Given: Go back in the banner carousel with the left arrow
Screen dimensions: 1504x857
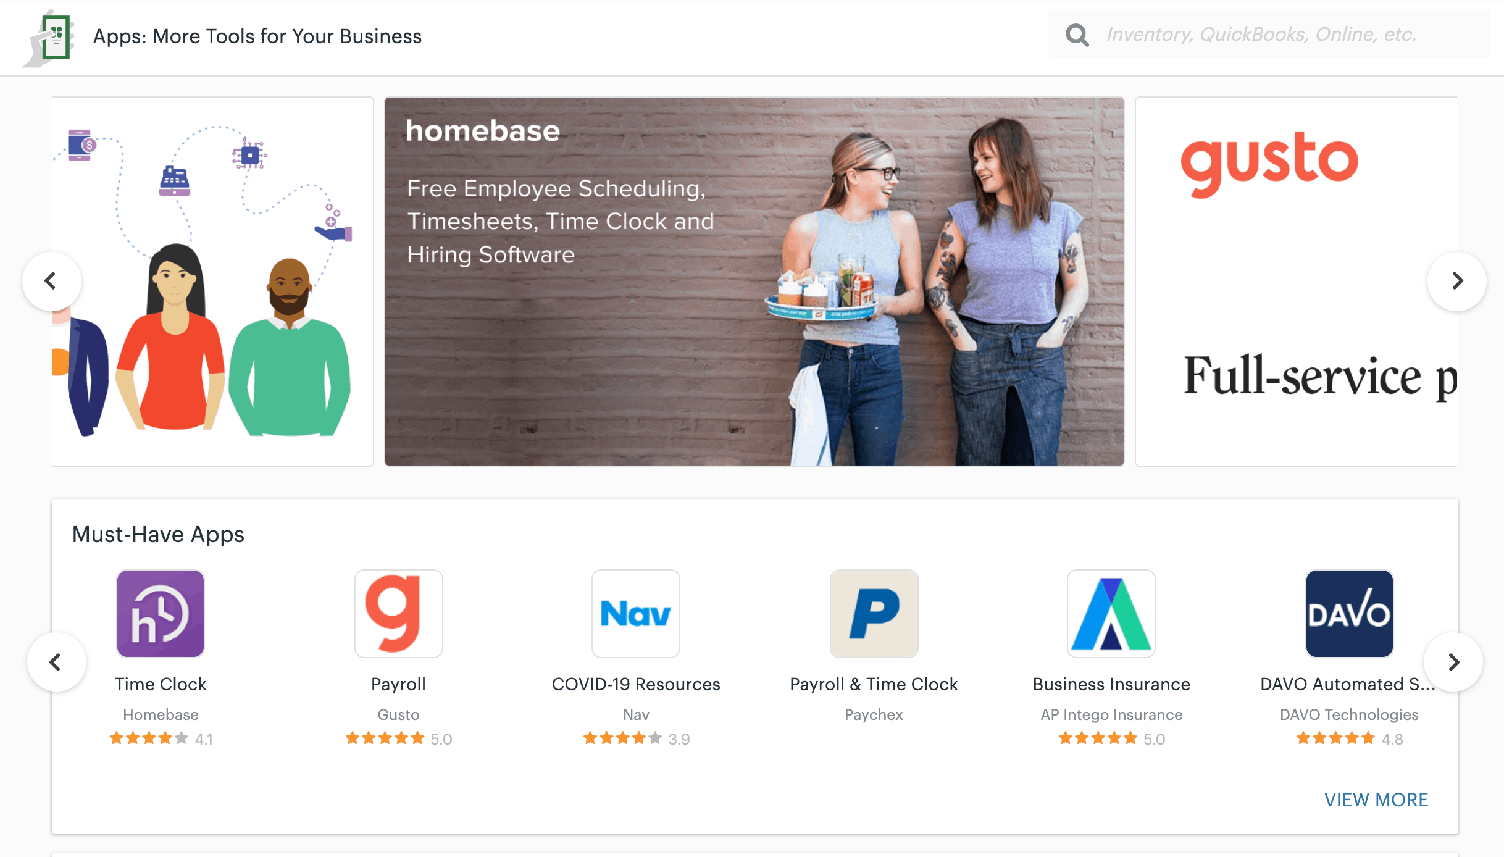Looking at the screenshot, I should 51,281.
